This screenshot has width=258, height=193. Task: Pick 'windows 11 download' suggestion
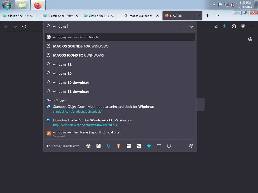pos(120,91)
